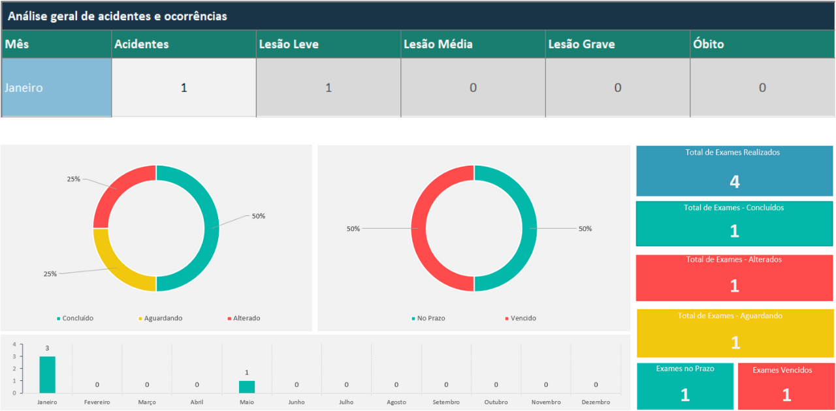Select the Janeiro bar in bar chart
This screenshot has height=411, width=836.
(47, 374)
